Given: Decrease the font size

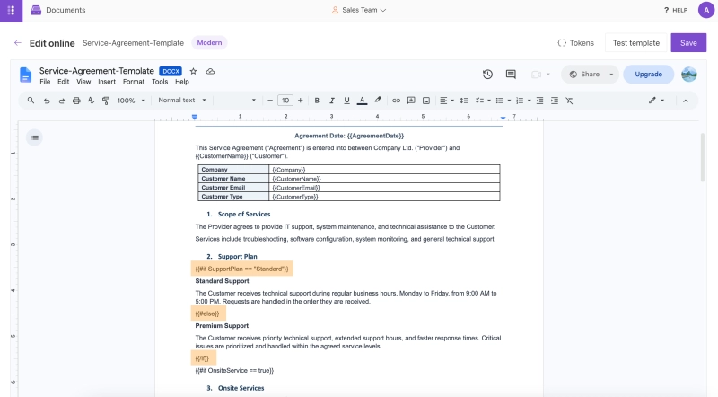Looking at the screenshot, I should point(270,101).
